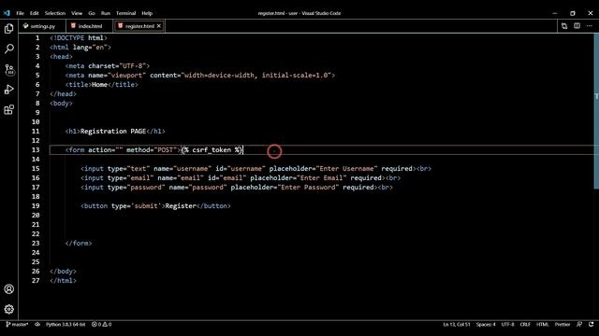Click the VS Code logo icon
This screenshot has height=336, width=599.
tap(7, 13)
